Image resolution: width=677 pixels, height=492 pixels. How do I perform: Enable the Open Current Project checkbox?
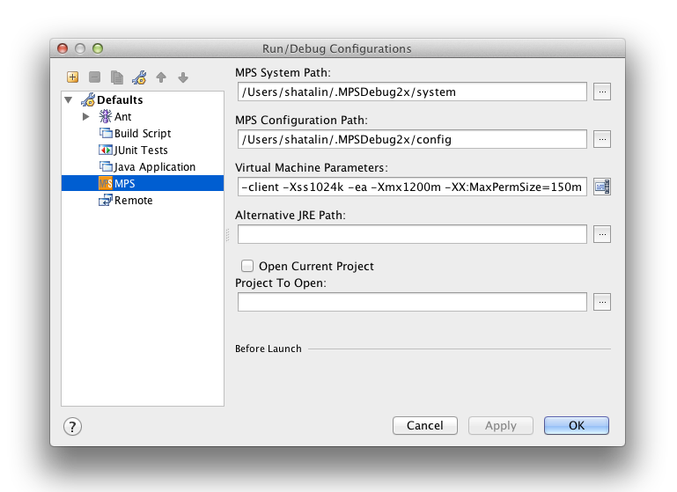(247, 266)
